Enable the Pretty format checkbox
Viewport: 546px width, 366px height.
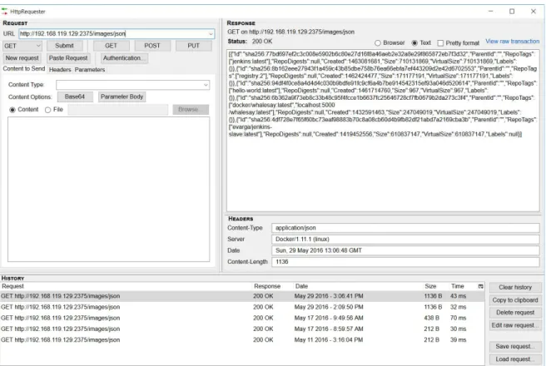pyautogui.click(x=440, y=43)
